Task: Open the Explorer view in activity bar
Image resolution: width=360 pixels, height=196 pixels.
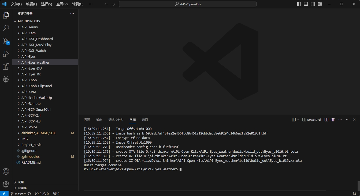Action: coord(6,15)
